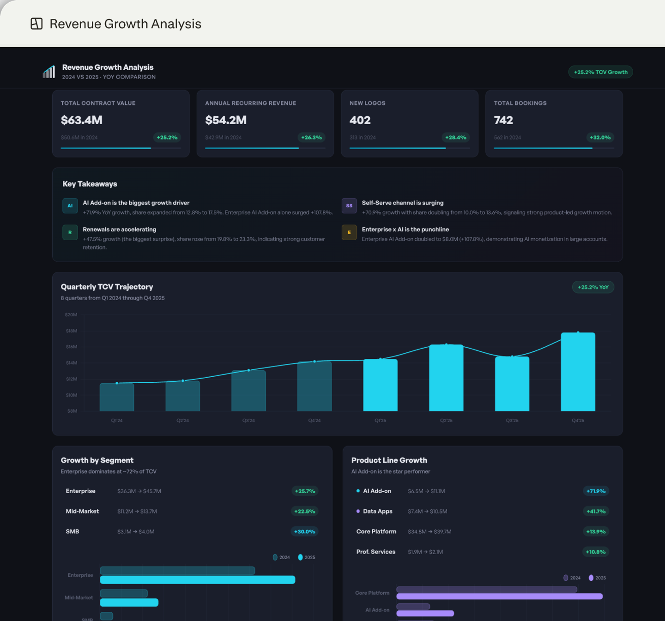Click the Q3'24 bar in the quarterly chart
The image size is (665, 621).
coord(248,391)
